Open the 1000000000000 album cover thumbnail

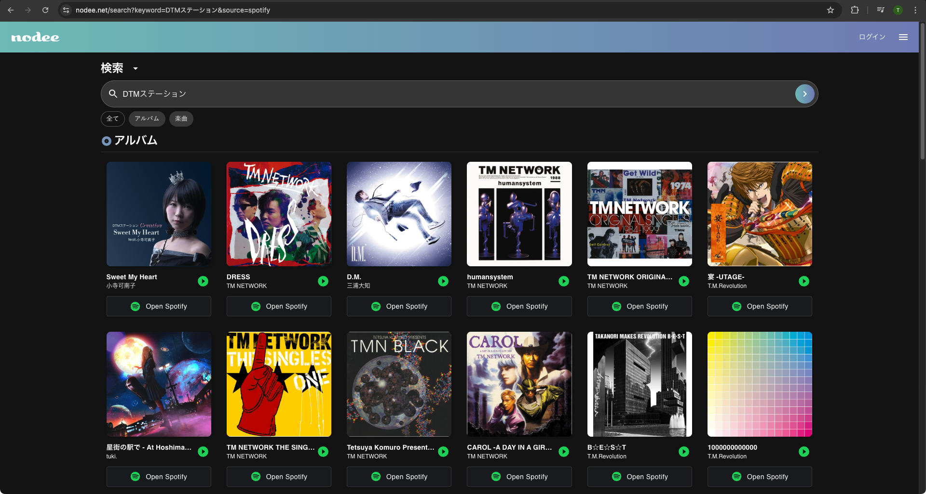(760, 384)
